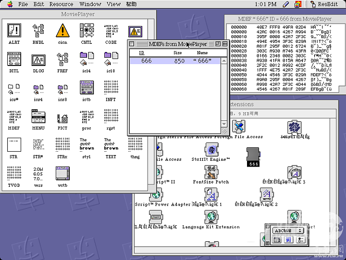Select the 666 MDEF resource row

pyautogui.click(x=175, y=61)
